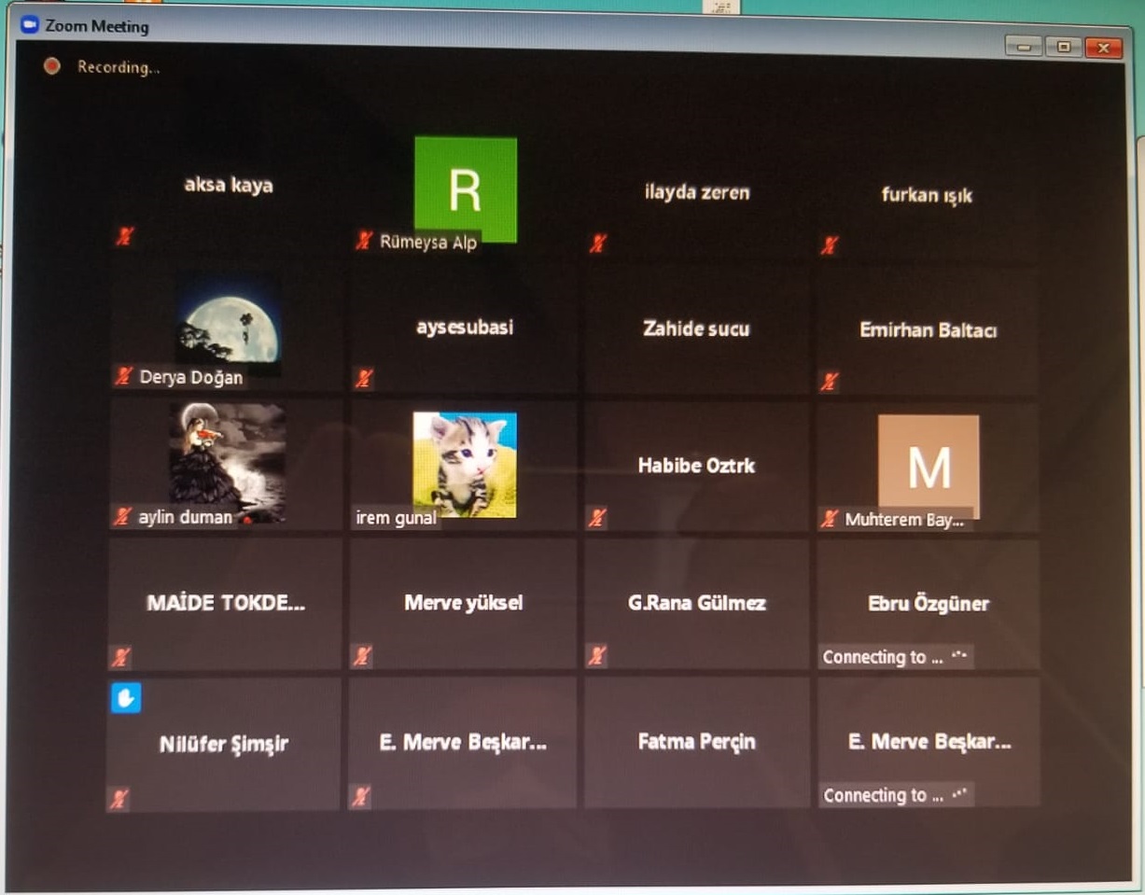Select the Fatma Perçin participant tile
The height and width of the screenshot is (895, 1145).
click(x=696, y=743)
